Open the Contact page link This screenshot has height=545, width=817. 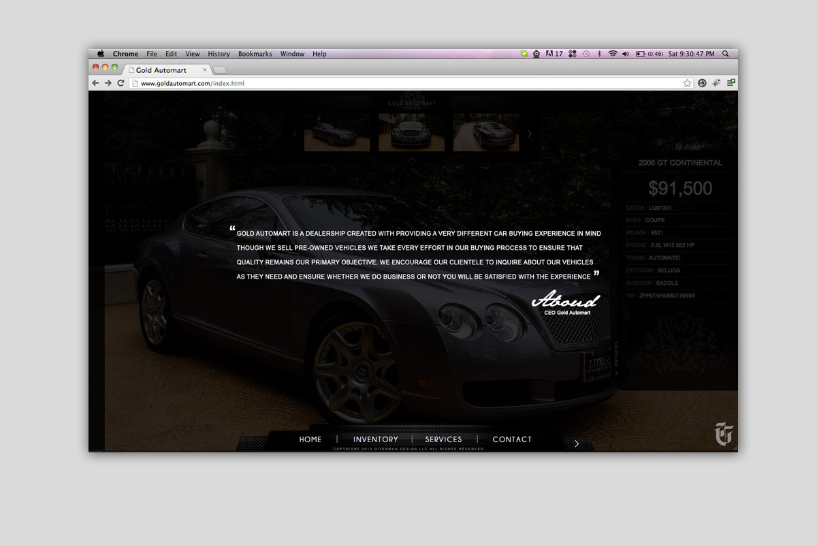[x=512, y=439]
